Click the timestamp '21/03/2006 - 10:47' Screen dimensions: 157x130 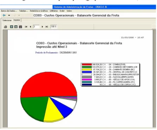pos(132,38)
